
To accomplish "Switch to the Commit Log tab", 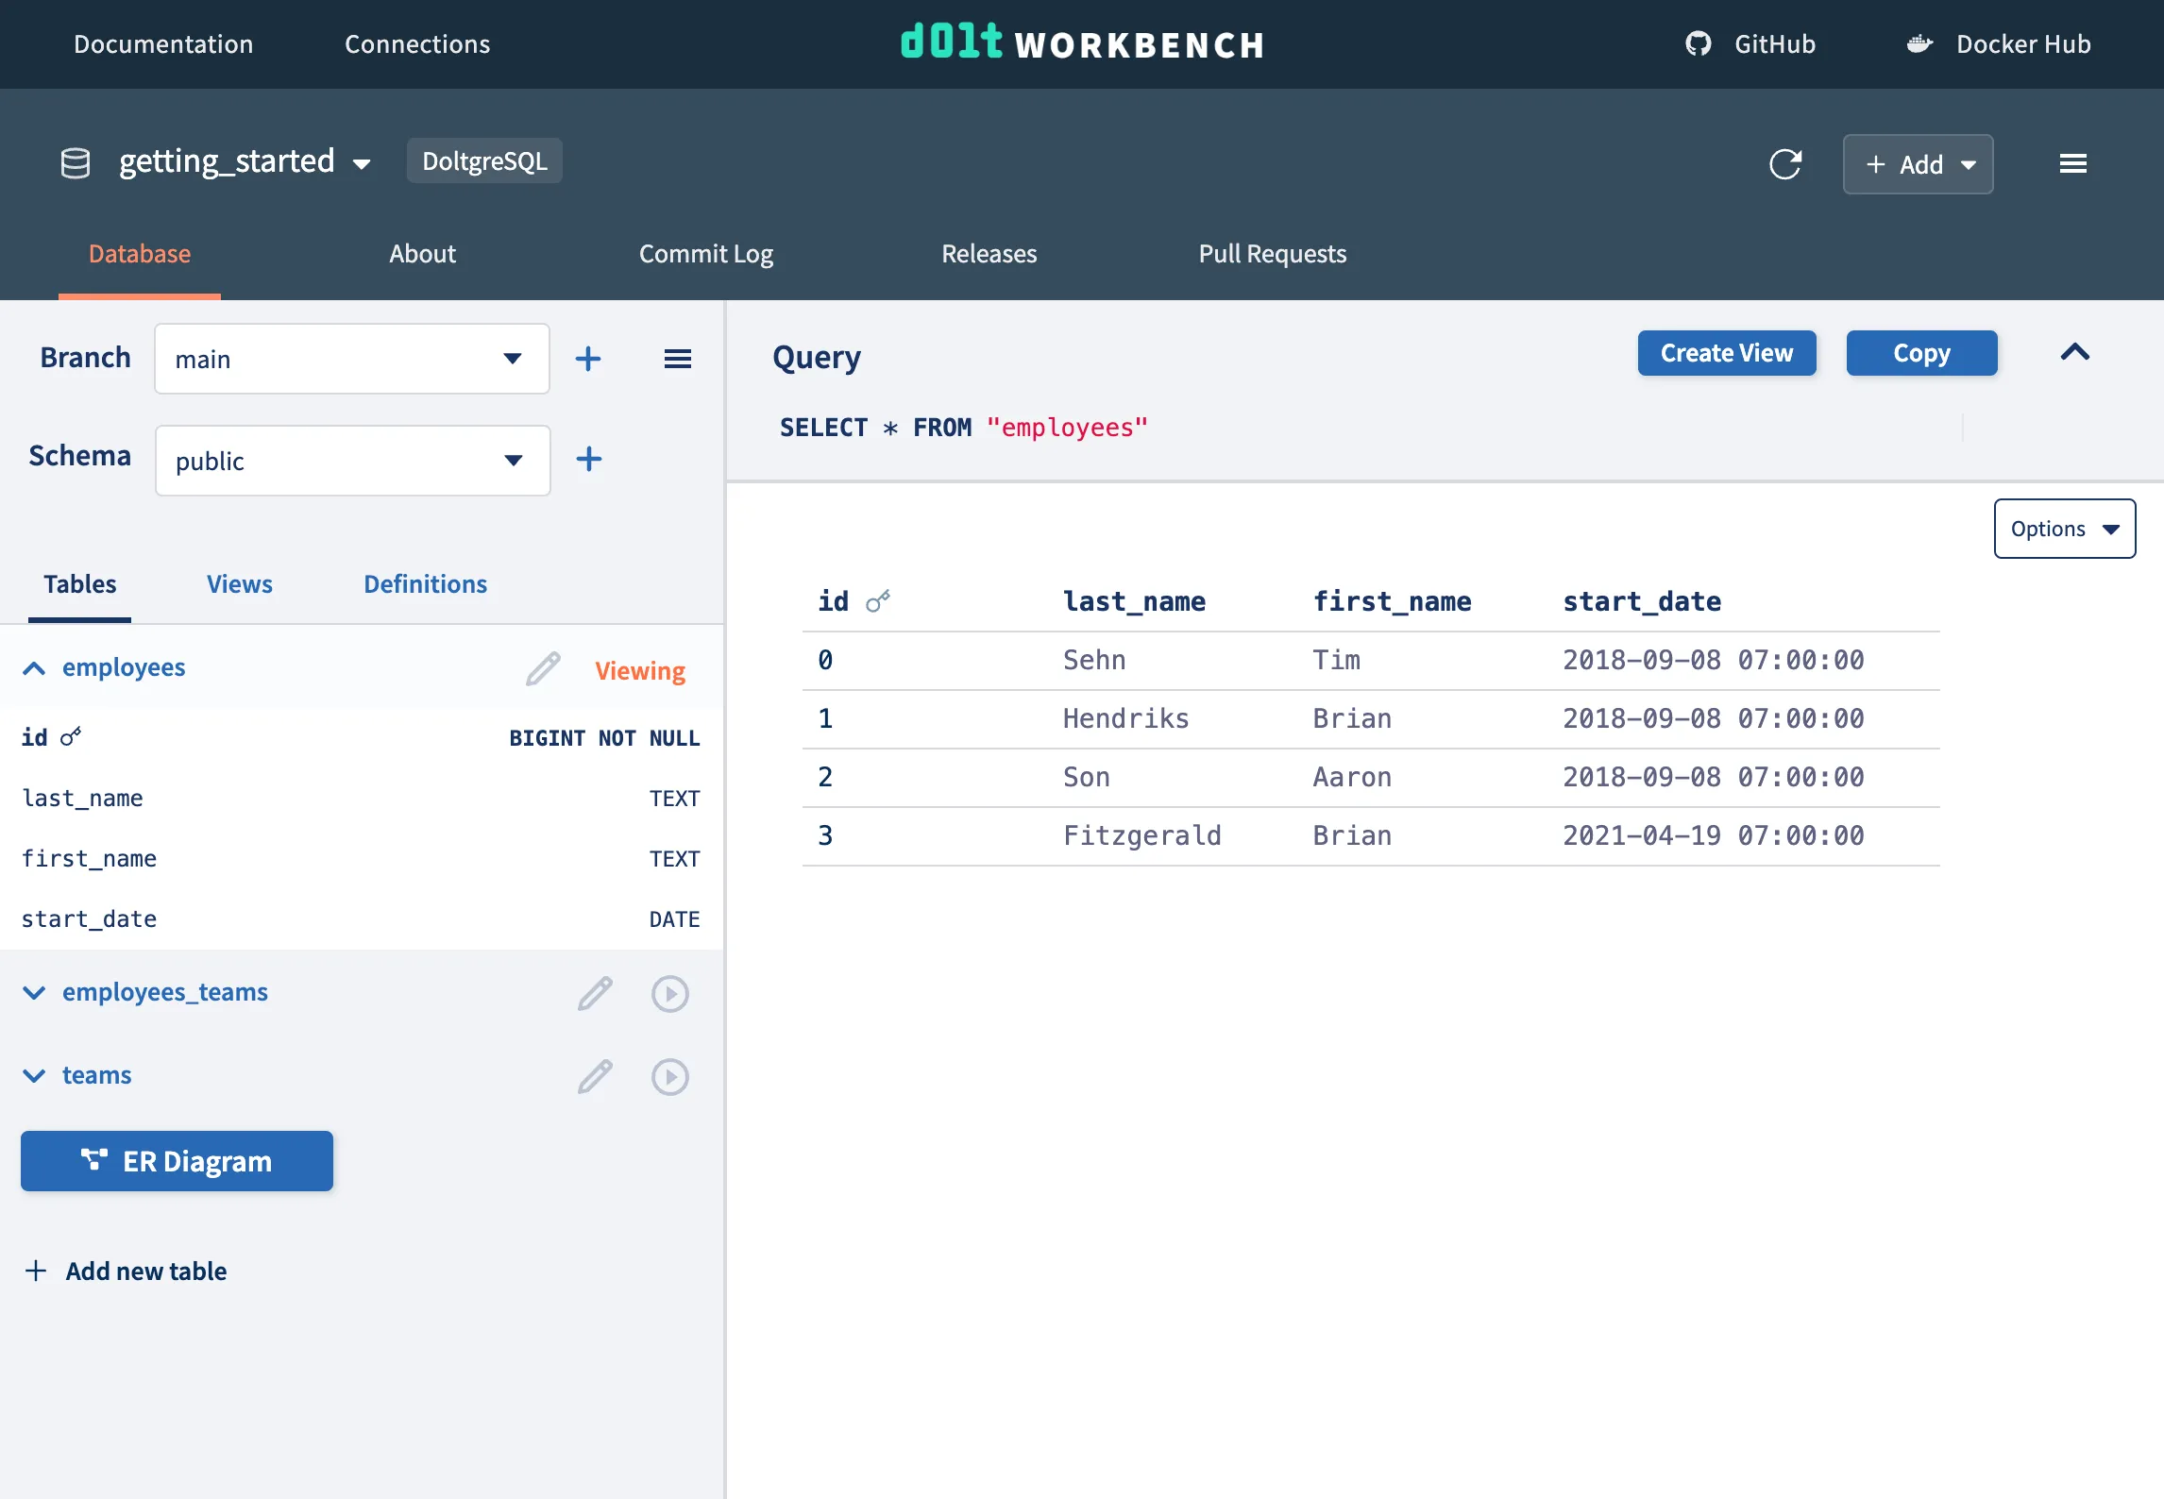I will tap(705, 254).
